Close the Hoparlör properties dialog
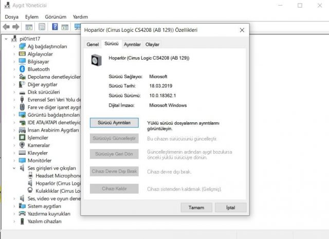The image size is (329, 239). pos(242,30)
